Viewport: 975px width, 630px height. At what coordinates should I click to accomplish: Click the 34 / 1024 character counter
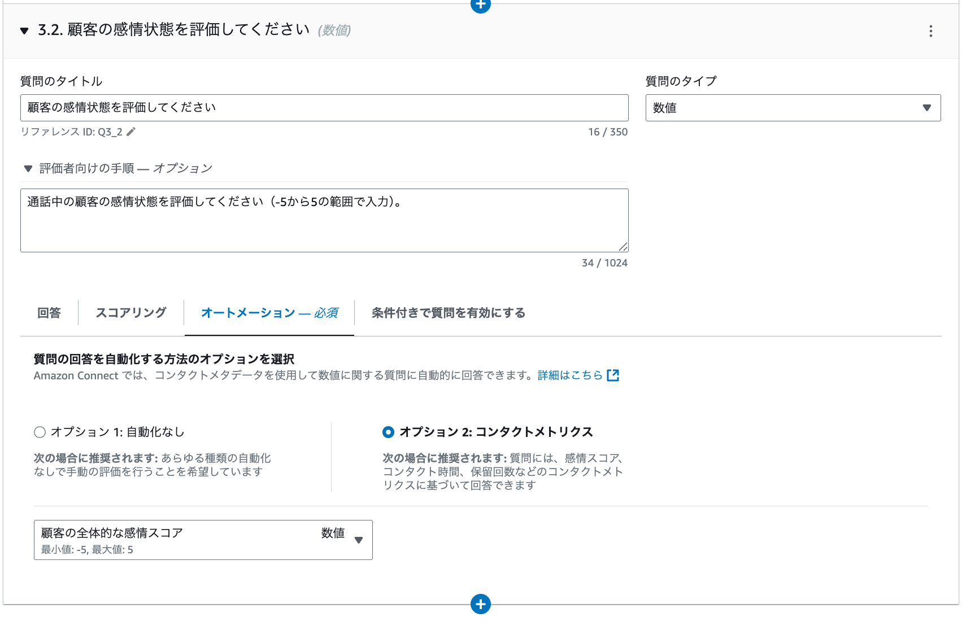(604, 263)
